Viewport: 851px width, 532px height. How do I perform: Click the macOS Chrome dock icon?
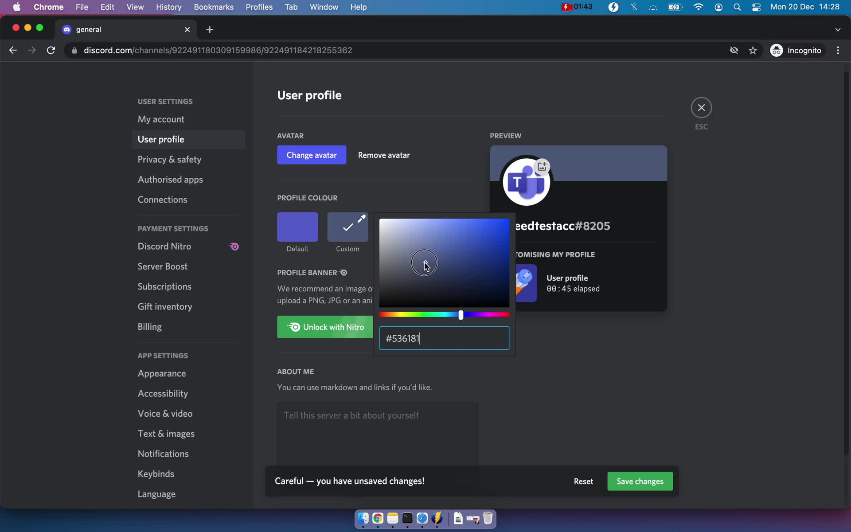click(378, 519)
